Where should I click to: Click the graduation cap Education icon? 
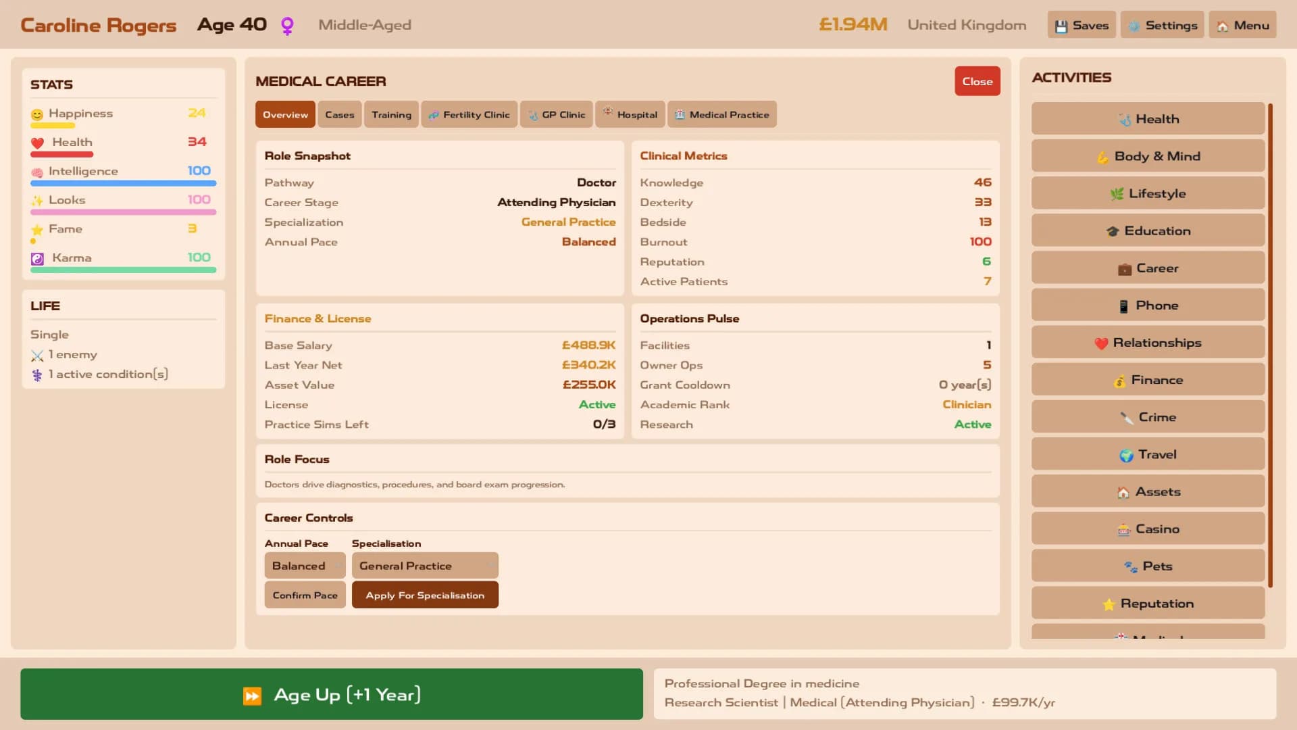point(1113,231)
